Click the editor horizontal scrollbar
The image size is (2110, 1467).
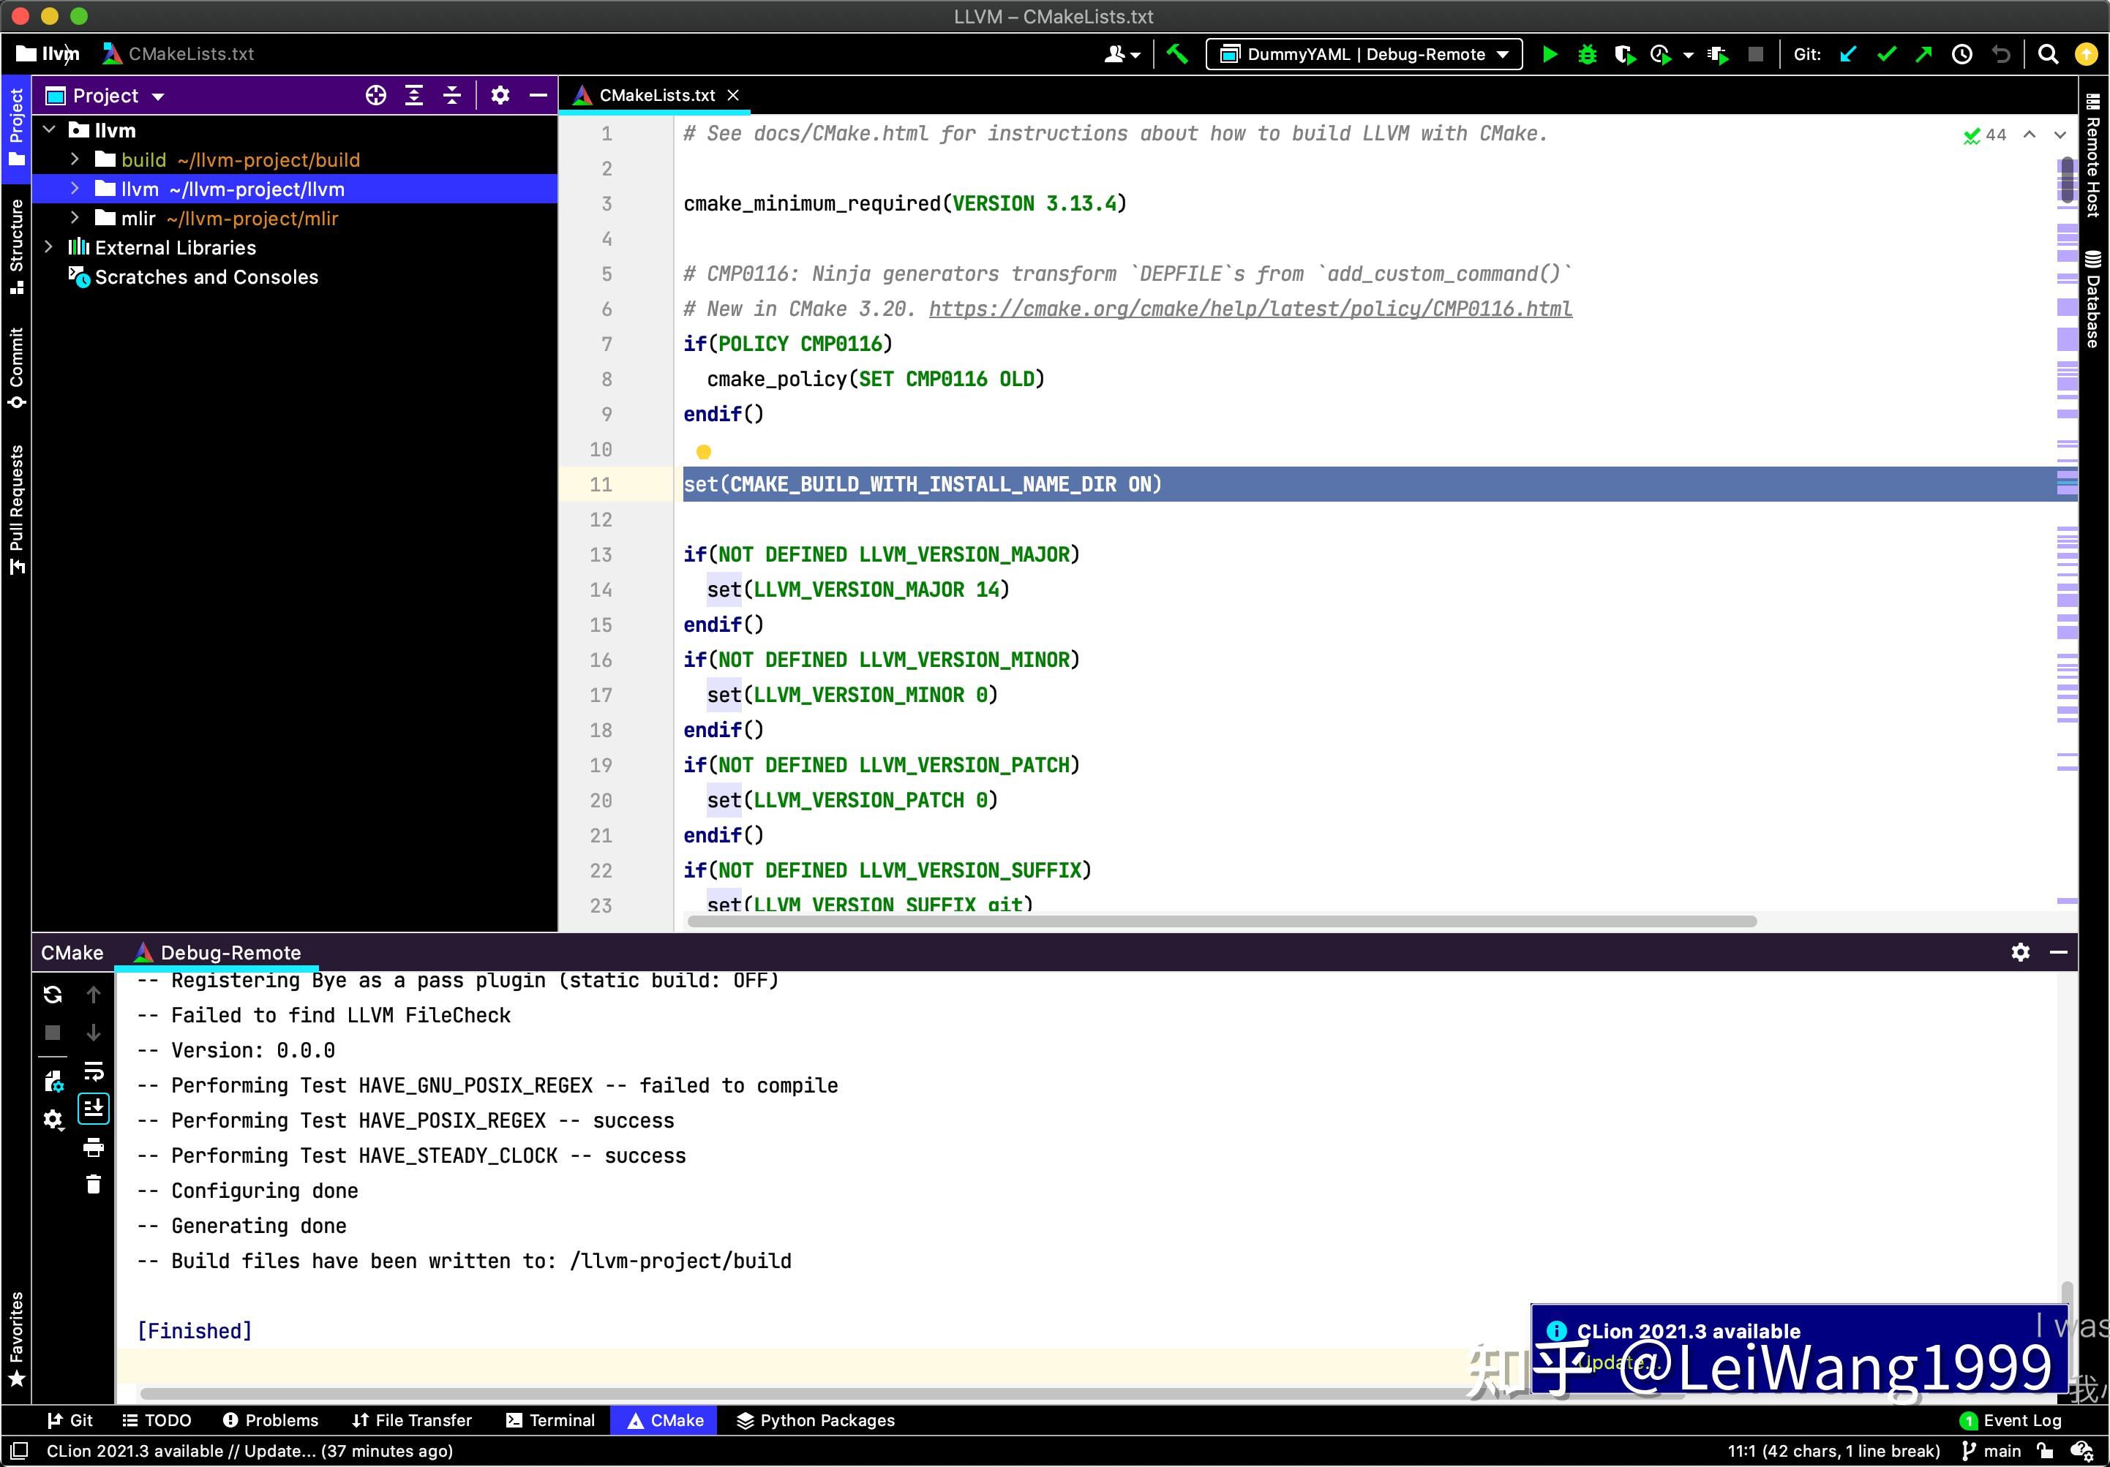click(1221, 921)
